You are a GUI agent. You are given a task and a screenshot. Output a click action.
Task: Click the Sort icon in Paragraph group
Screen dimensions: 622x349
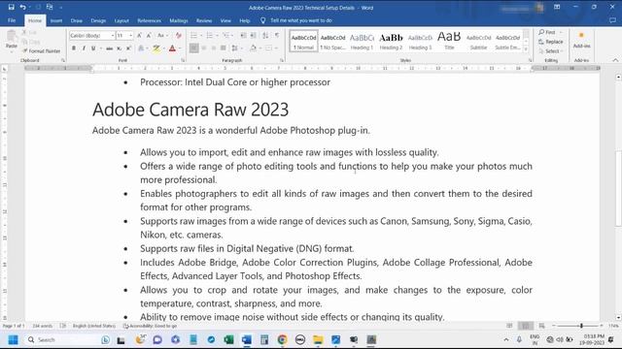[265, 36]
